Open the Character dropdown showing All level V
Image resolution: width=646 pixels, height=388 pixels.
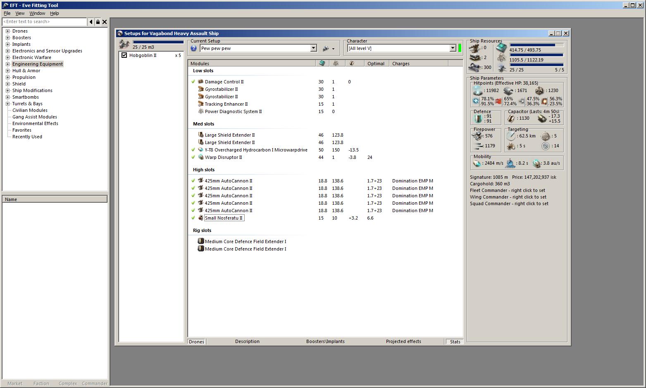[453, 48]
